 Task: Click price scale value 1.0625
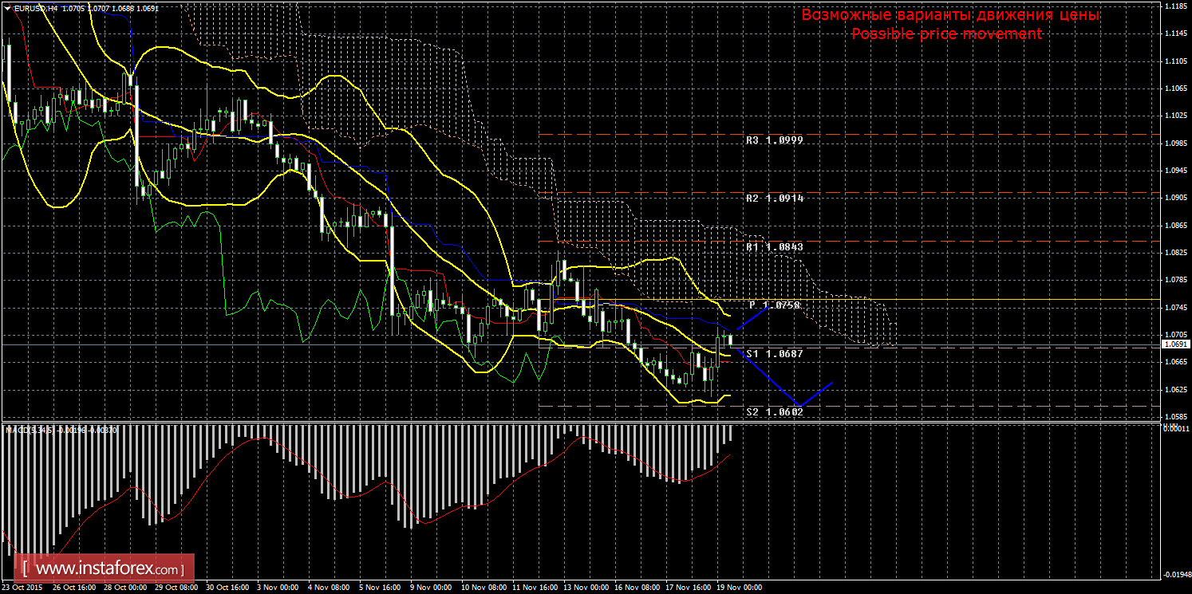(x=1176, y=390)
